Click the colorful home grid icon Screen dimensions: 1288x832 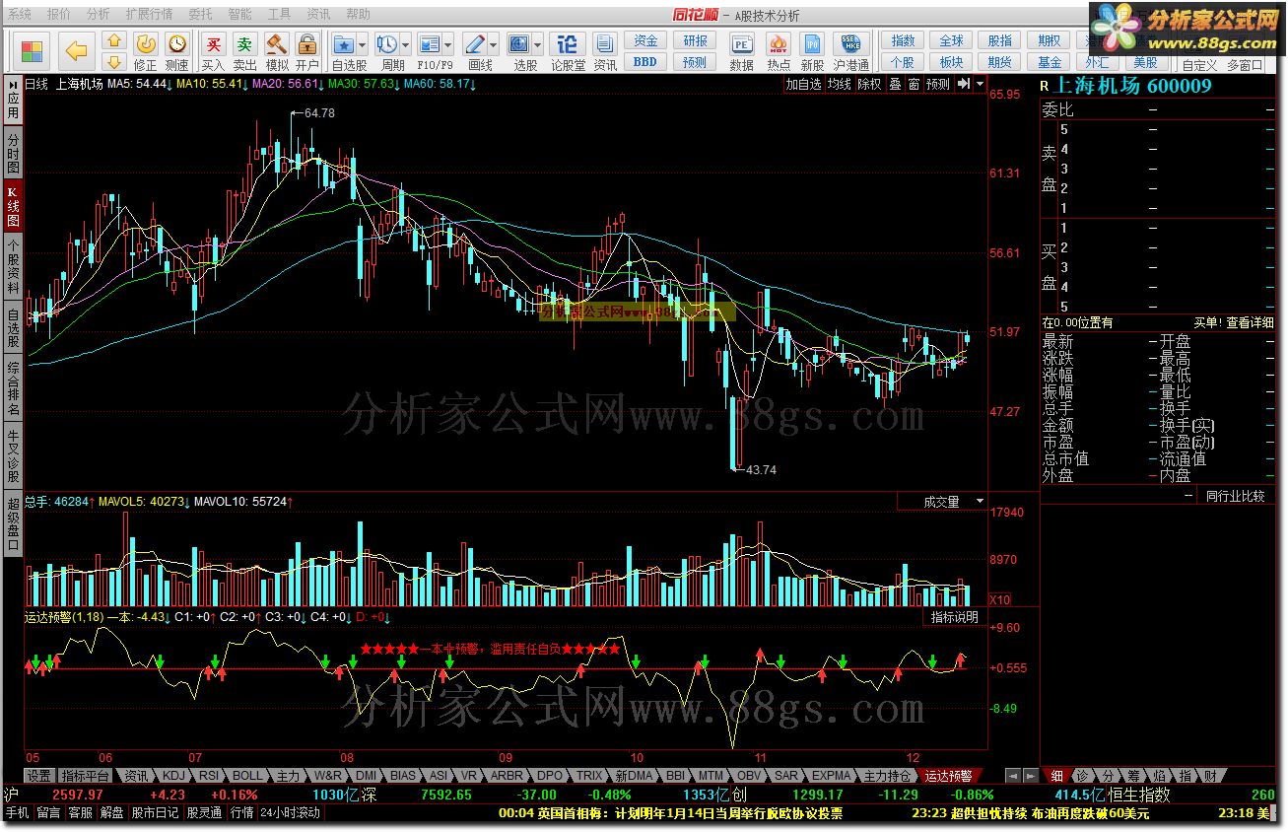click(x=33, y=51)
